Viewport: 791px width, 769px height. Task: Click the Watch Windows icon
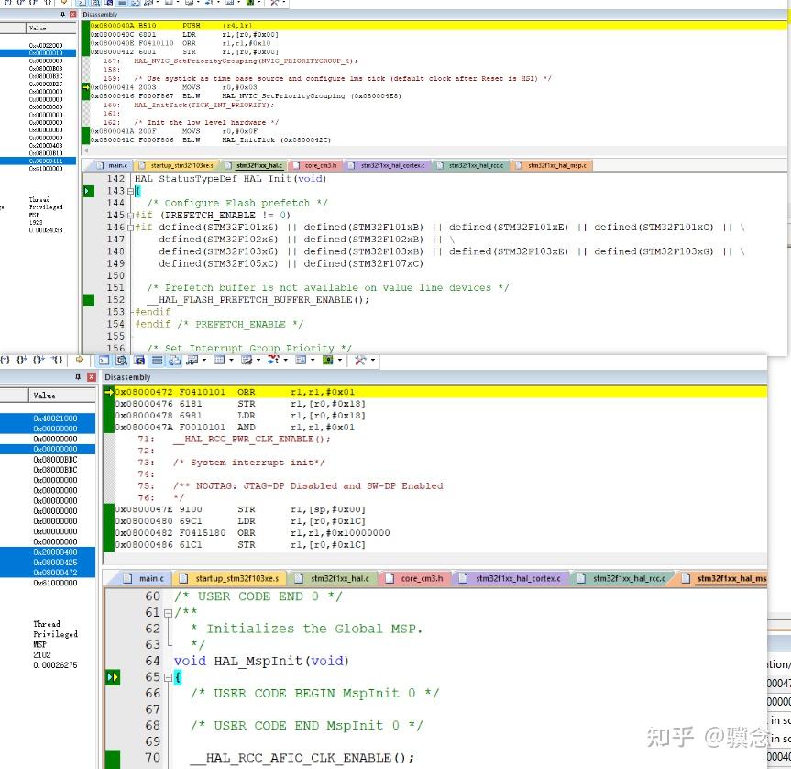click(x=192, y=360)
